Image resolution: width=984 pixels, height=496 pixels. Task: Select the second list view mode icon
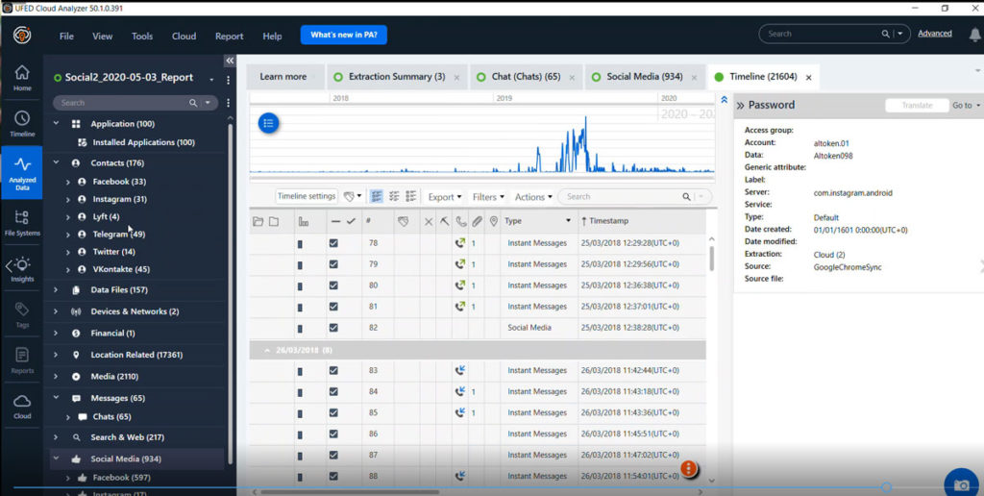tap(394, 196)
